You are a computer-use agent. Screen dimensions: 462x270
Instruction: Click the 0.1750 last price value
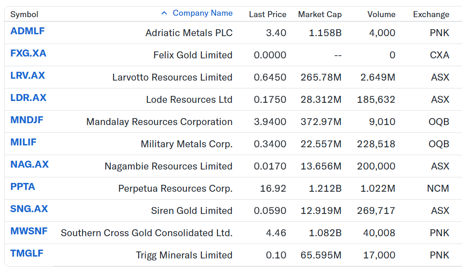coord(270,100)
